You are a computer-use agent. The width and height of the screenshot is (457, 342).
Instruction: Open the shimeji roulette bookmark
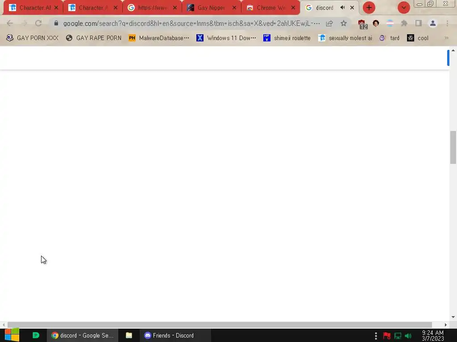click(287, 38)
